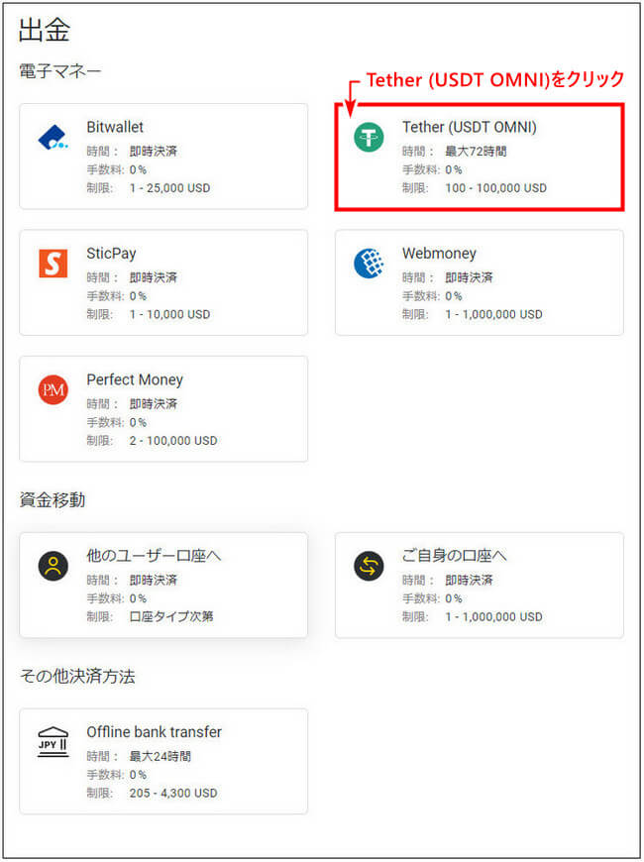Screen dimensions: 644x862
Task: Click Webmoney limit text 1 - 1,000,000 USD
Action: 493,314
